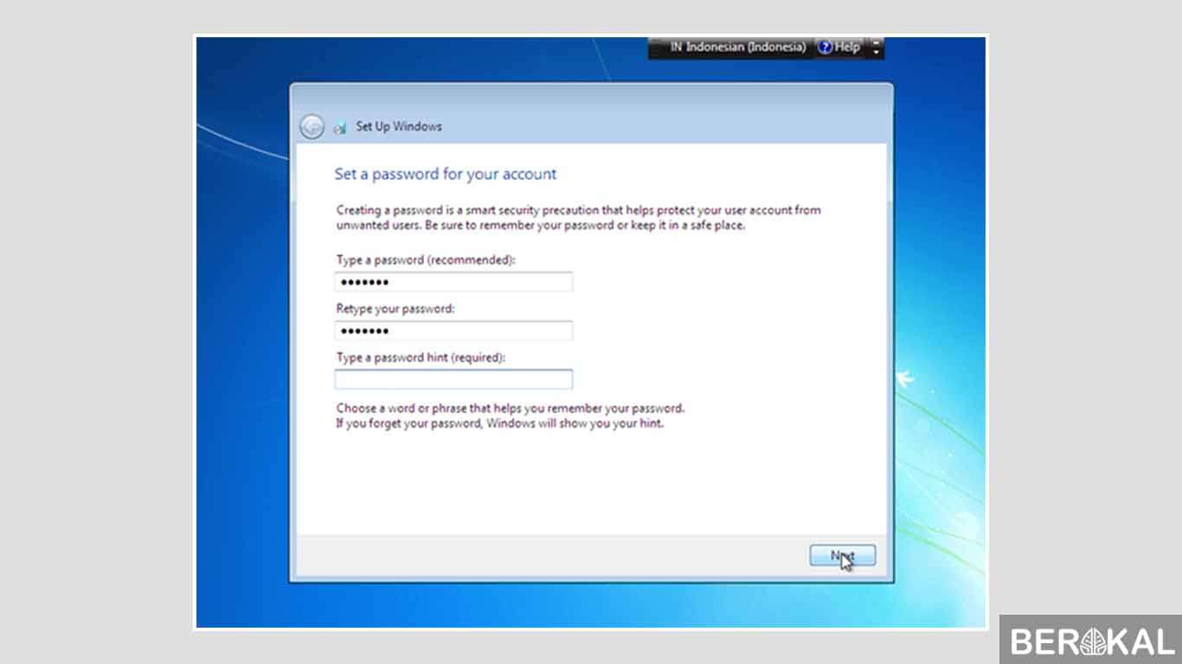Click the 'Set a password for your account' heading
Viewport: 1182px width, 664px height.
point(446,175)
